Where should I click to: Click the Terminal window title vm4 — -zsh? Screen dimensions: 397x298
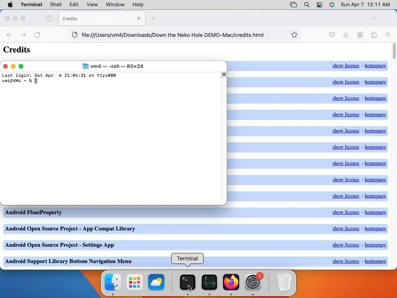pyautogui.click(x=117, y=66)
